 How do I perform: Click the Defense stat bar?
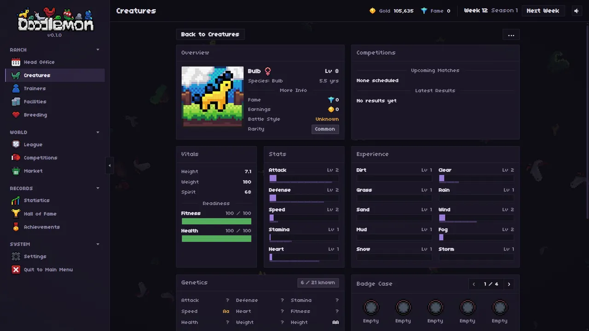(304, 198)
